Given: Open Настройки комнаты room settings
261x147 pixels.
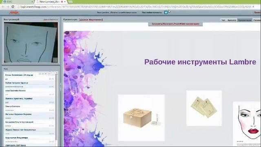Looking at the screenshot, I should [x=152, y=12].
